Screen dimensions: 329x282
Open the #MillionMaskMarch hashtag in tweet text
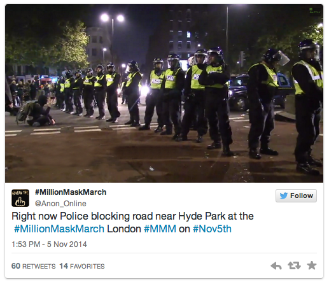59,229
